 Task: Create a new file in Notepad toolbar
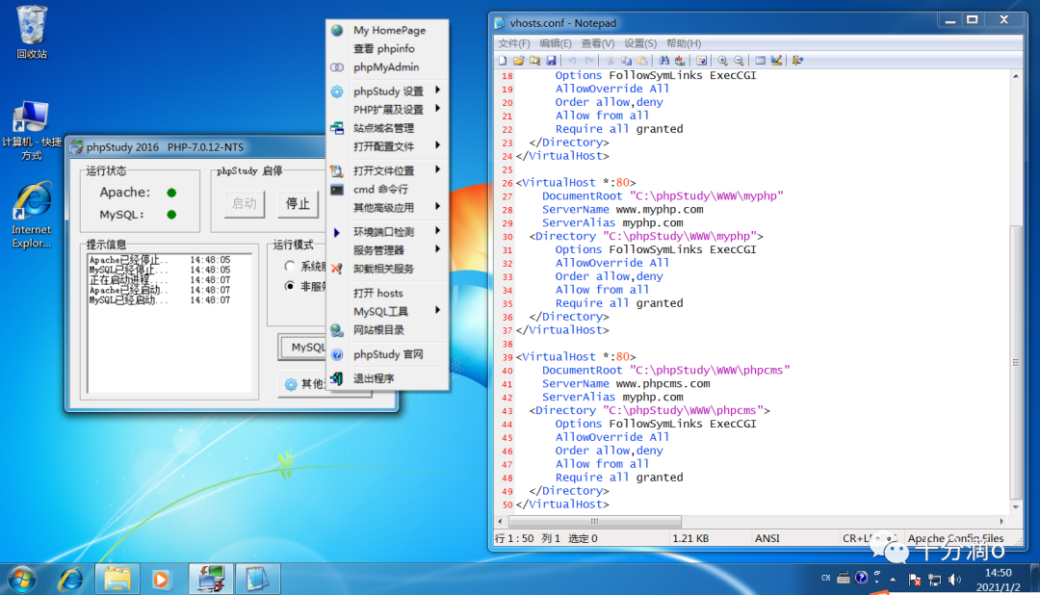click(x=503, y=61)
